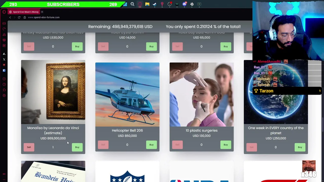Open the Player sidebar icon
Screen dimensions: 324x182
point(4,79)
